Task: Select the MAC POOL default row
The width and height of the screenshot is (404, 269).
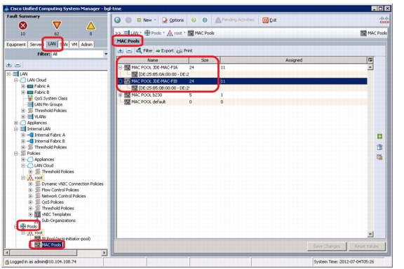Action: [x=242, y=102]
